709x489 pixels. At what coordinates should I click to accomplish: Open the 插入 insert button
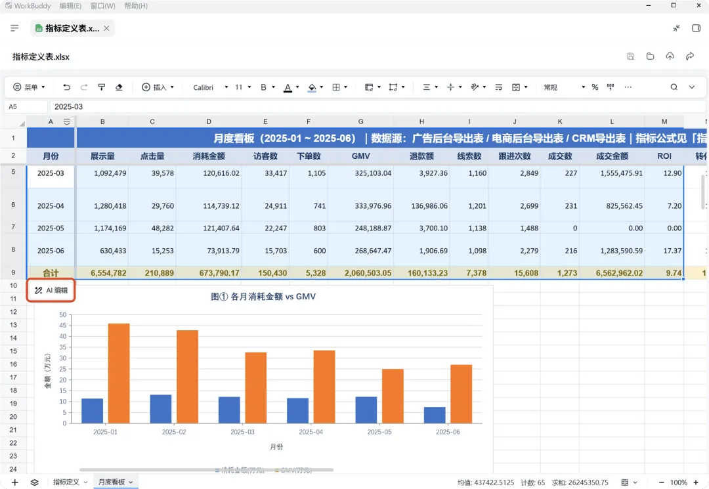click(x=158, y=87)
